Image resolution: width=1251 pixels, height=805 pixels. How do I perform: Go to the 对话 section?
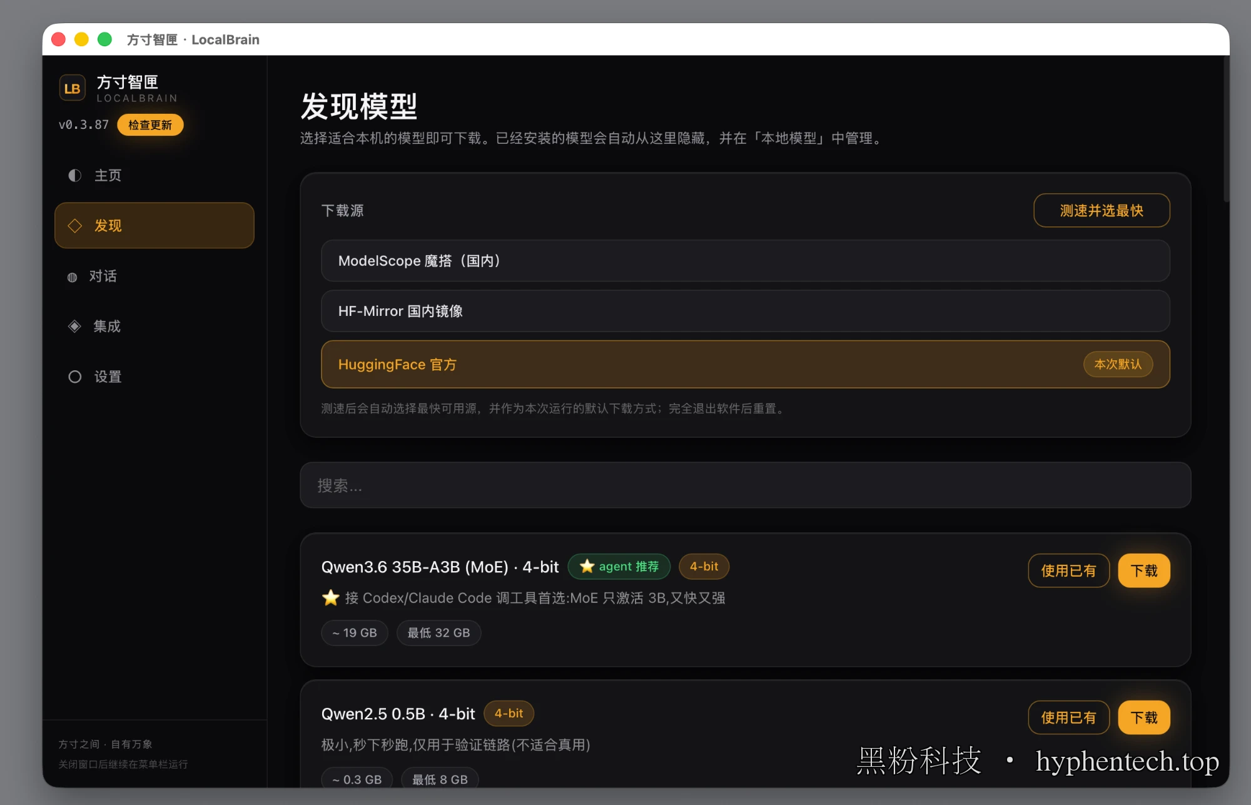tap(154, 276)
